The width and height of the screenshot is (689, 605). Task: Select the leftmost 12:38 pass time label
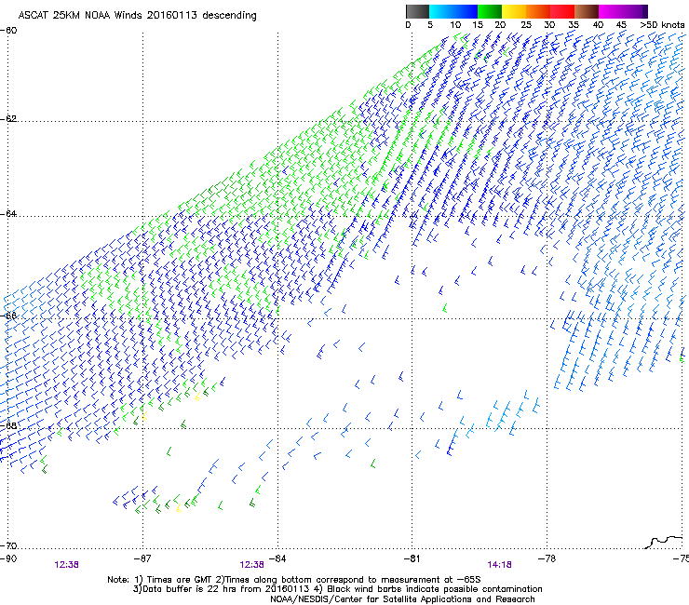(x=66, y=563)
